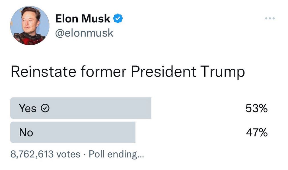Click the circled checkmark beside Yes
288x170 pixels.
(x=46, y=108)
